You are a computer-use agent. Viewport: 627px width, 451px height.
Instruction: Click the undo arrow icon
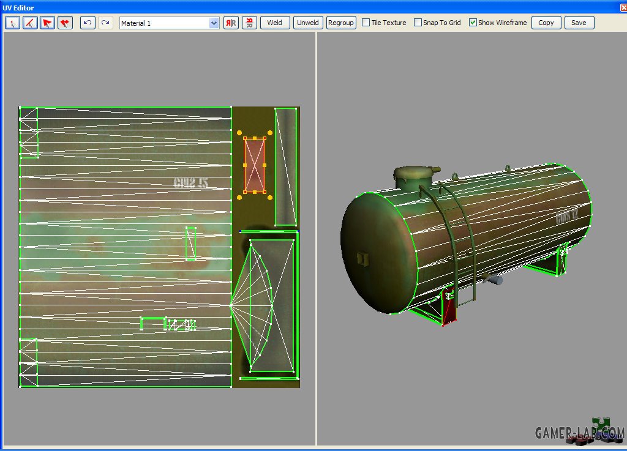pos(88,23)
